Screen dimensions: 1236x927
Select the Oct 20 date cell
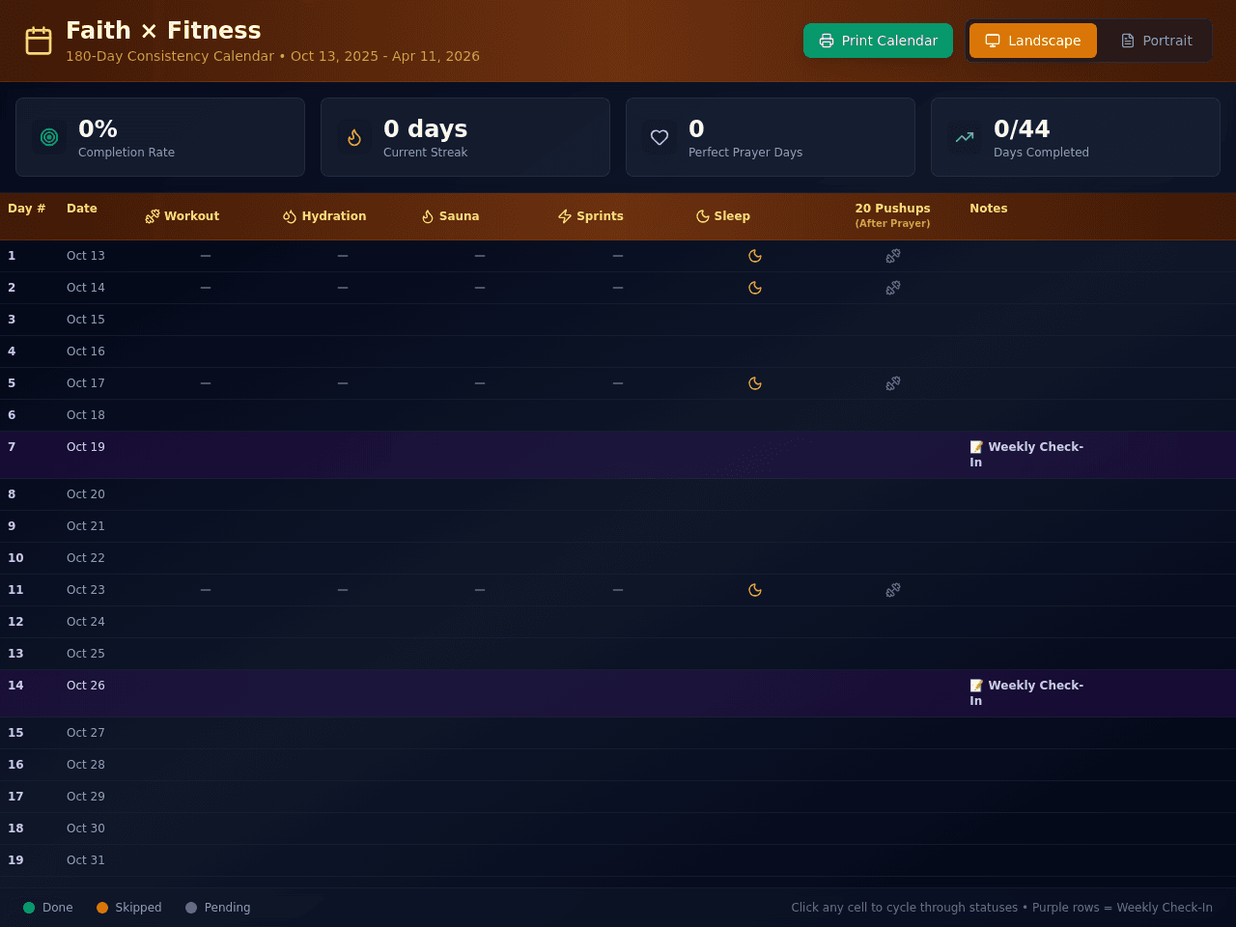(86, 494)
